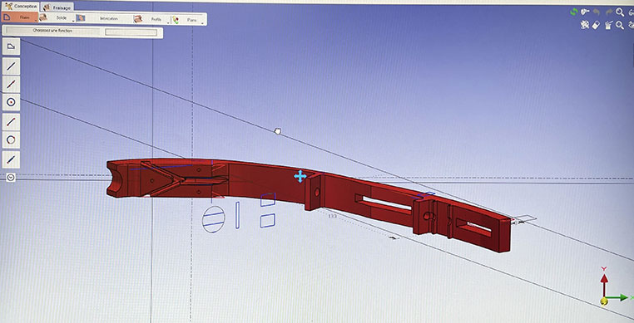Click the blue circle sketch profile
The width and height of the screenshot is (634, 323).
click(x=213, y=219)
